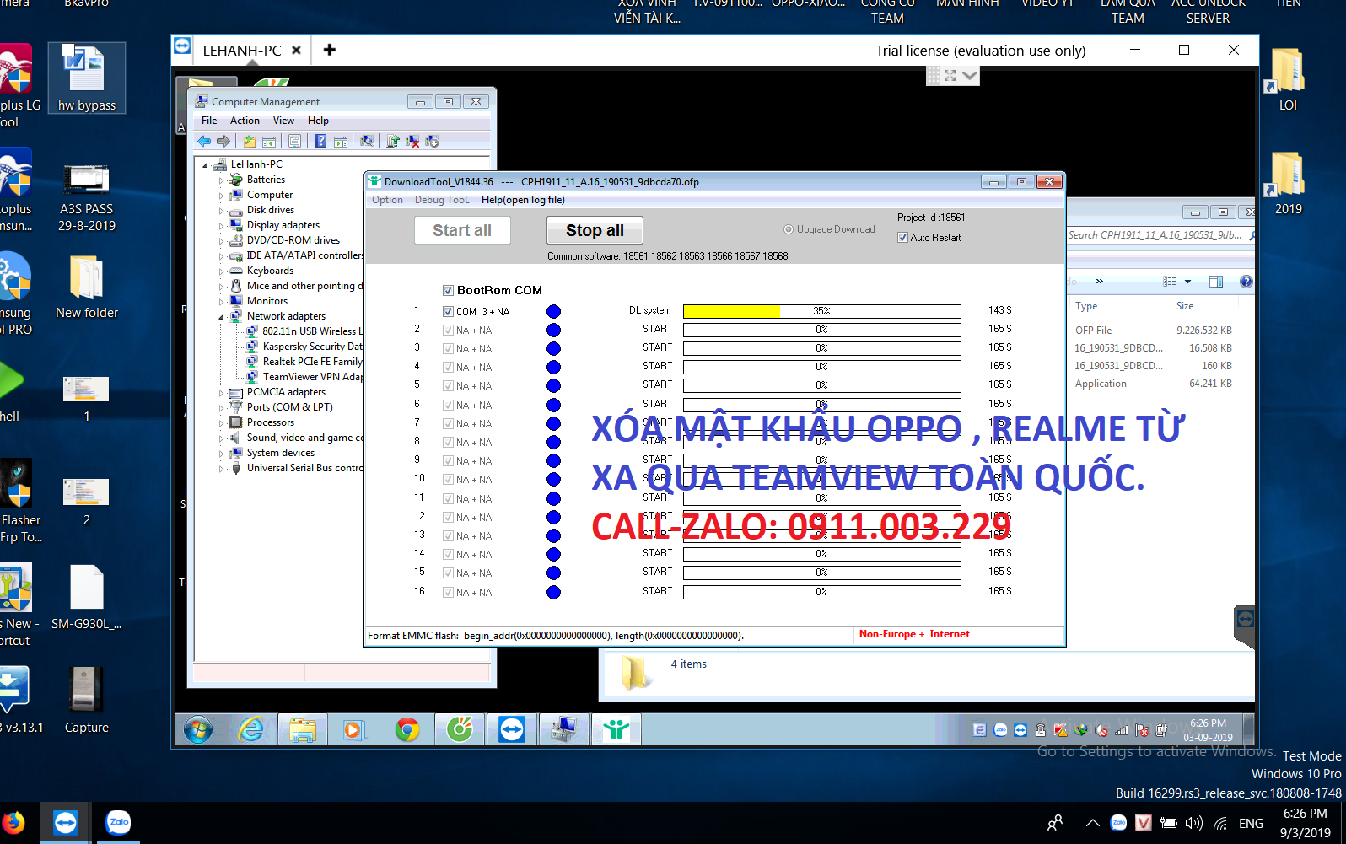The height and width of the screenshot is (844, 1346).
Task: Toggle the Auto Restart checkbox
Action: [903, 238]
